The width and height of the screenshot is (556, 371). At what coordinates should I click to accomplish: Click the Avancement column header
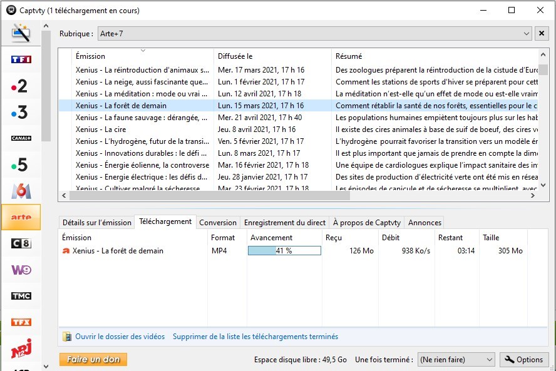pyautogui.click(x=284, y=237)
